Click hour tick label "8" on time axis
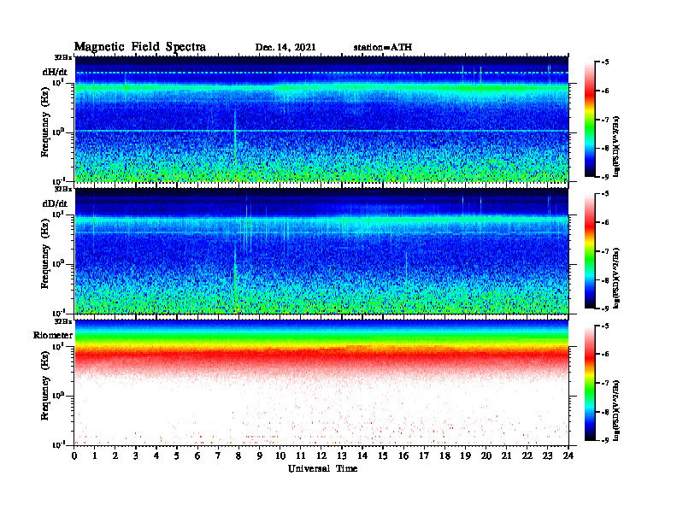The image size is (677, 523). (238, 456)
